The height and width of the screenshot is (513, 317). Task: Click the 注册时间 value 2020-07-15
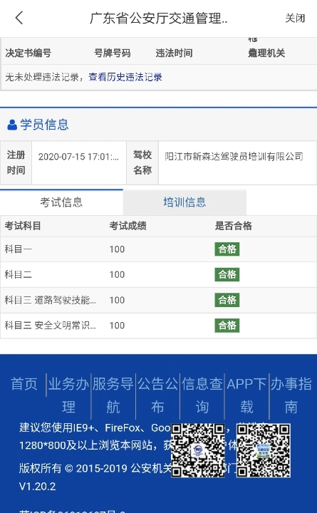(78, 157)
